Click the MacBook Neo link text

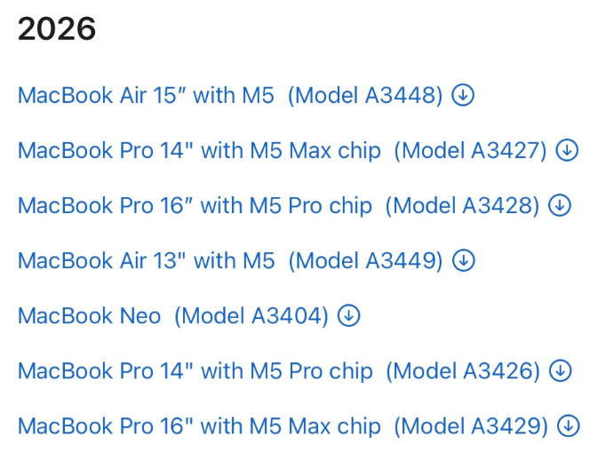(x=89, y=315)
